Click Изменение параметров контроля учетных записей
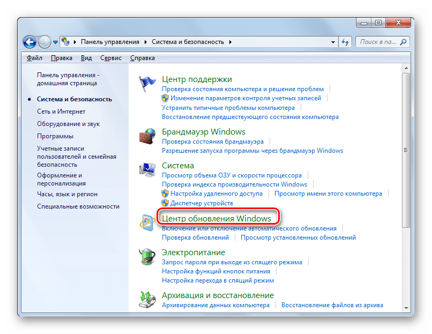The width and height of the screenshot is (432, 334). [x=246, y=99]
